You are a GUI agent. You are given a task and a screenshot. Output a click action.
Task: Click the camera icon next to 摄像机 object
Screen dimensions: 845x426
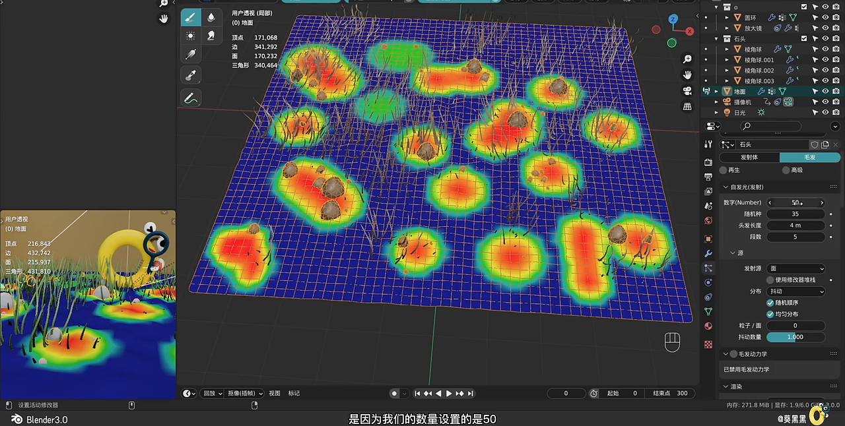click(836, 102)
